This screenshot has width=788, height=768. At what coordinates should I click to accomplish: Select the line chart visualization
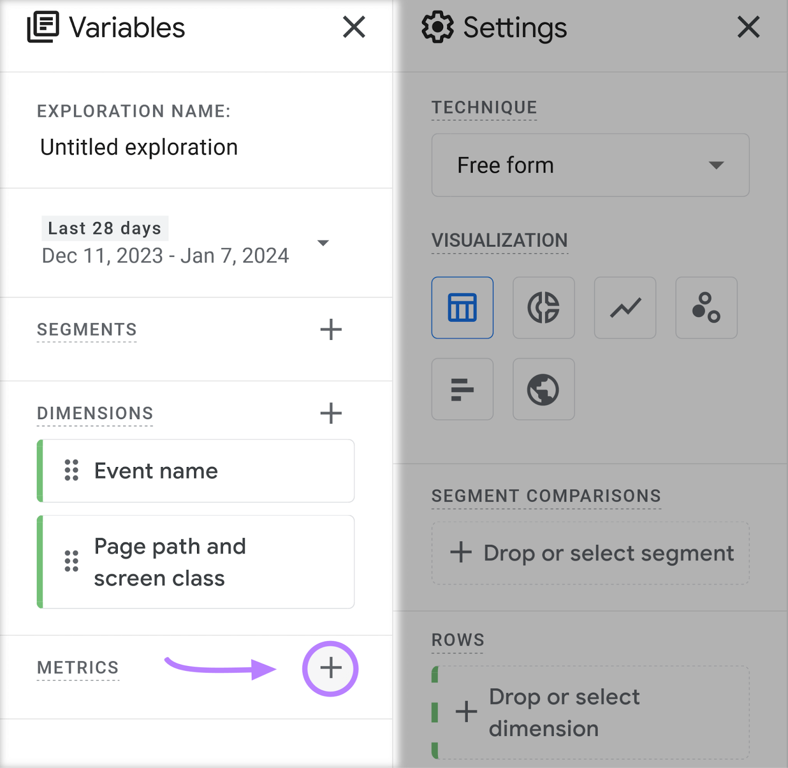624,307
